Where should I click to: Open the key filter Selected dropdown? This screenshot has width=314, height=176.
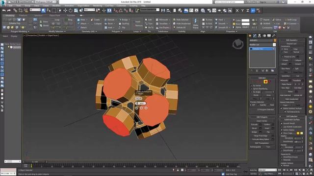[x=267, y=170]
